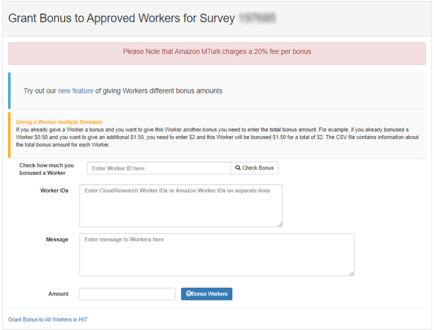Click inside the Worker IDs text area
Screen dimensions: 434x330
pyautogui.click(x=180, y=206)
